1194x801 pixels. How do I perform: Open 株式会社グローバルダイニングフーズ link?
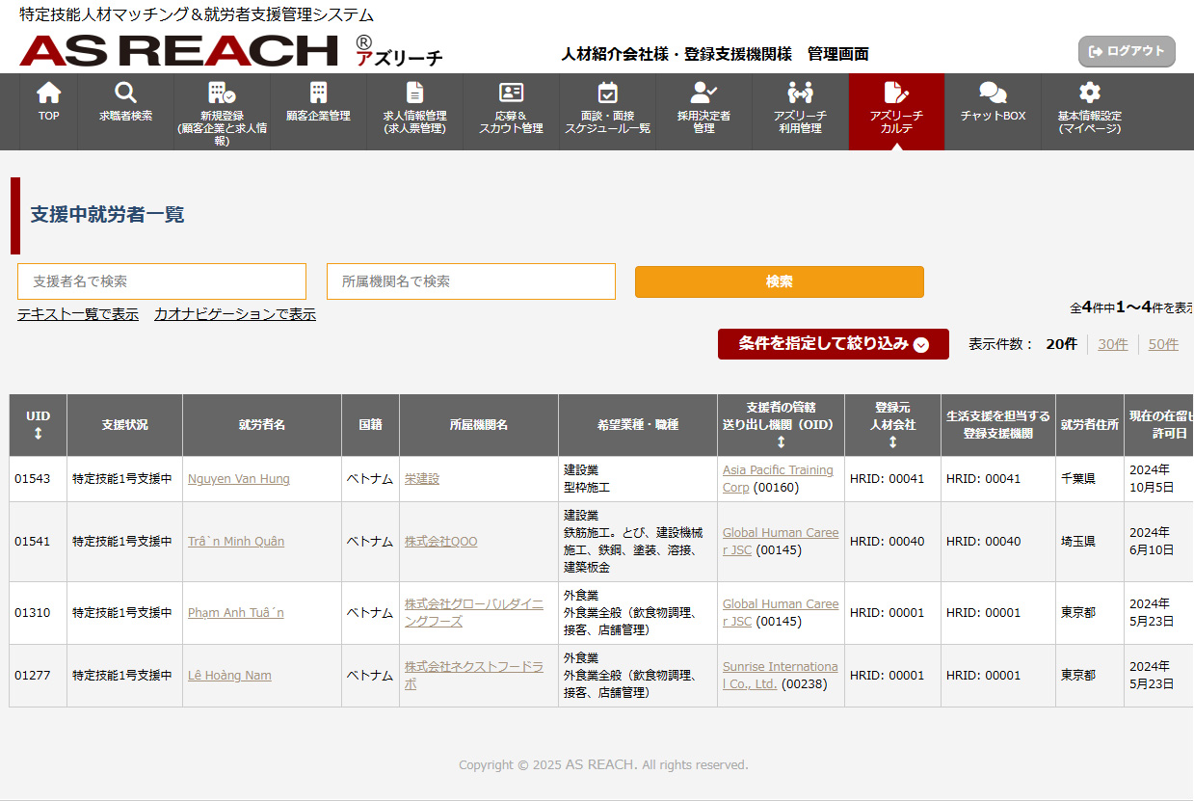(x=474, y=613)
